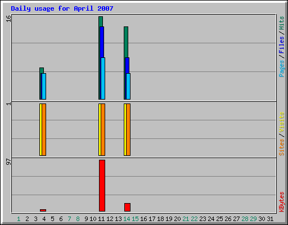Click the "Visits" legend label
This screenshot has height=225, width=288.
281,123
